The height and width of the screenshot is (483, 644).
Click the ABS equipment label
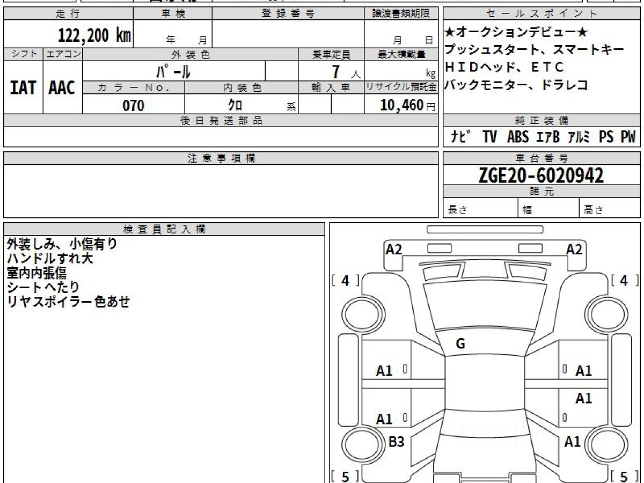pos(518,137)
